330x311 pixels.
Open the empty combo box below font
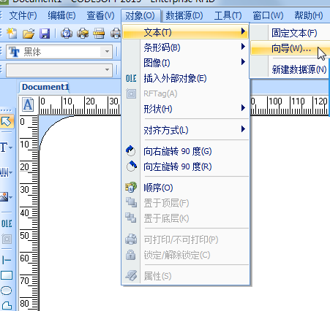click(x=107, y=70)
